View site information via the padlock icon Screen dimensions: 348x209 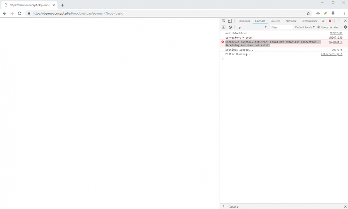pos(29,13)
